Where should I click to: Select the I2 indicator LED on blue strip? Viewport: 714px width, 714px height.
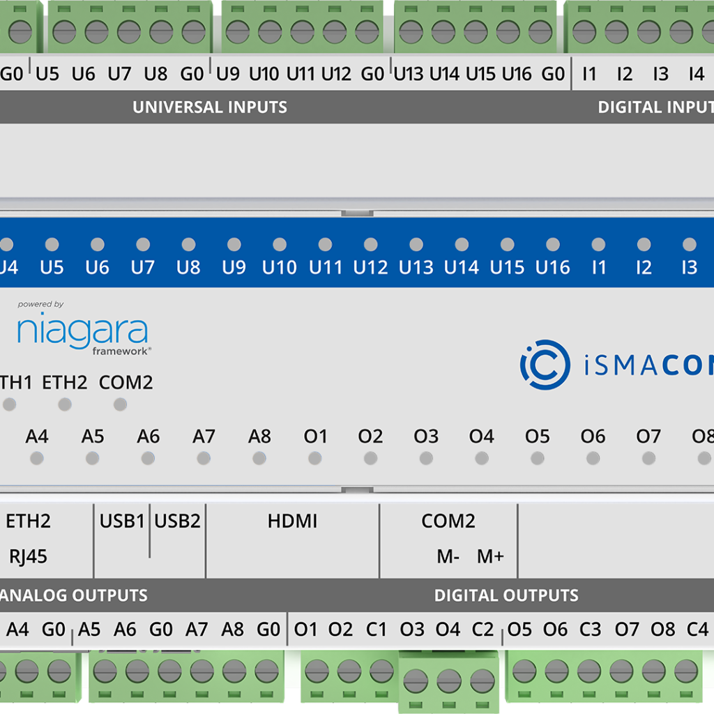pyautogui.click(x=644, y=245)
